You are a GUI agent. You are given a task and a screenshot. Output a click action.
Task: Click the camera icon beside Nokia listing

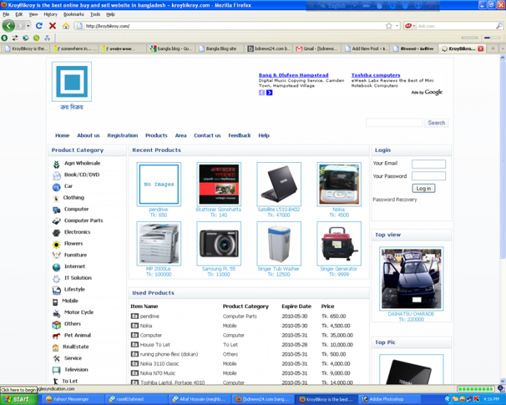point(134,325)
